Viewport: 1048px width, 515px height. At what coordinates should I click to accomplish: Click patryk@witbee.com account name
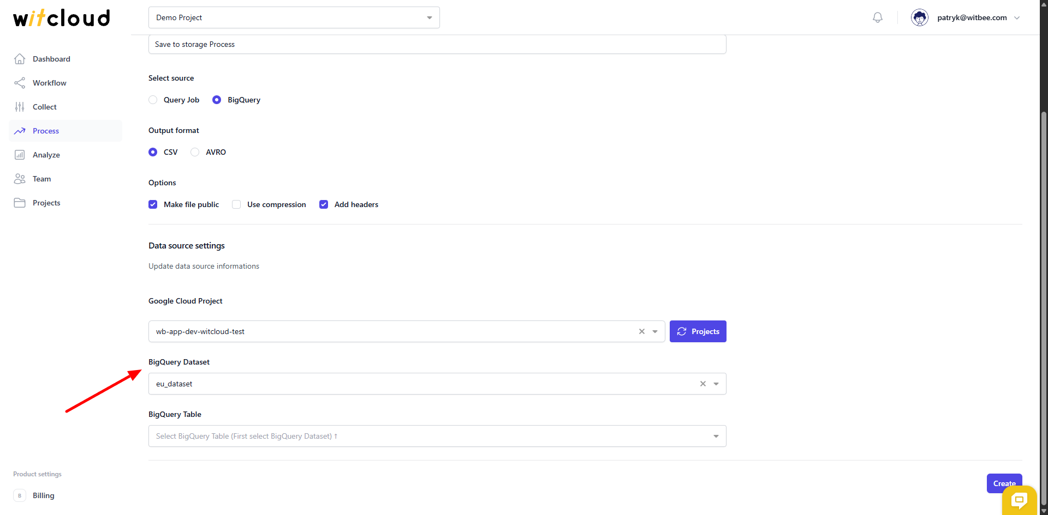tap(972, 17)
